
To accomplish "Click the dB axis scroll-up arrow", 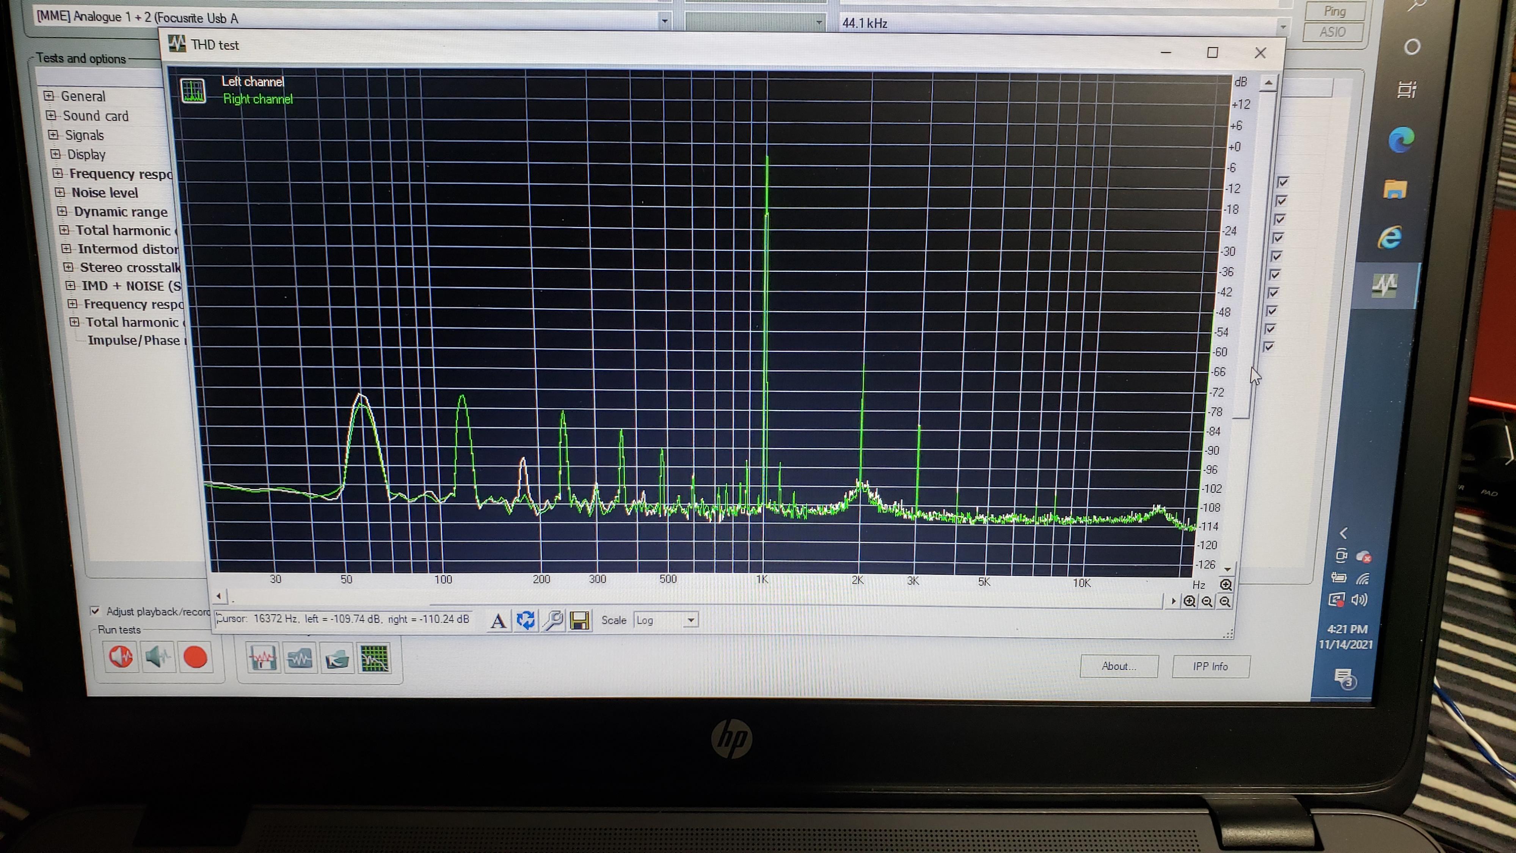I will coord(1268,83).
